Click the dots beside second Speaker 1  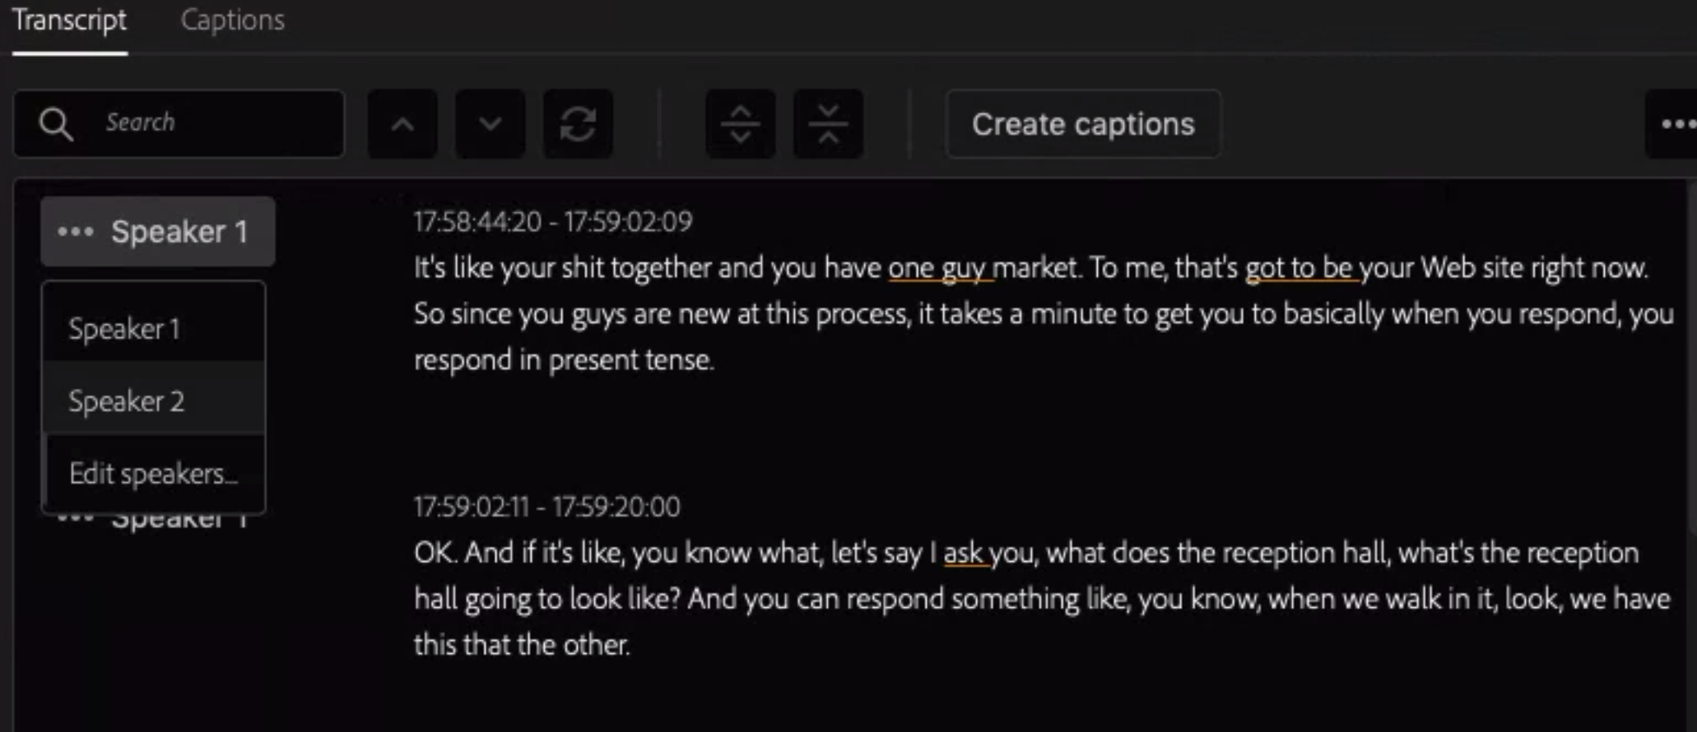[x=76, y=518]
